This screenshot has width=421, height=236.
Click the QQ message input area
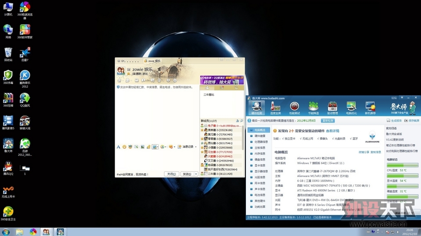point(157,161)
